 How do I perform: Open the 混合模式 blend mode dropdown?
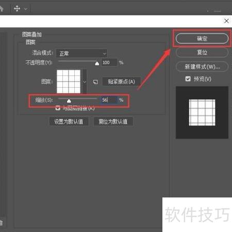click(82, 54)
